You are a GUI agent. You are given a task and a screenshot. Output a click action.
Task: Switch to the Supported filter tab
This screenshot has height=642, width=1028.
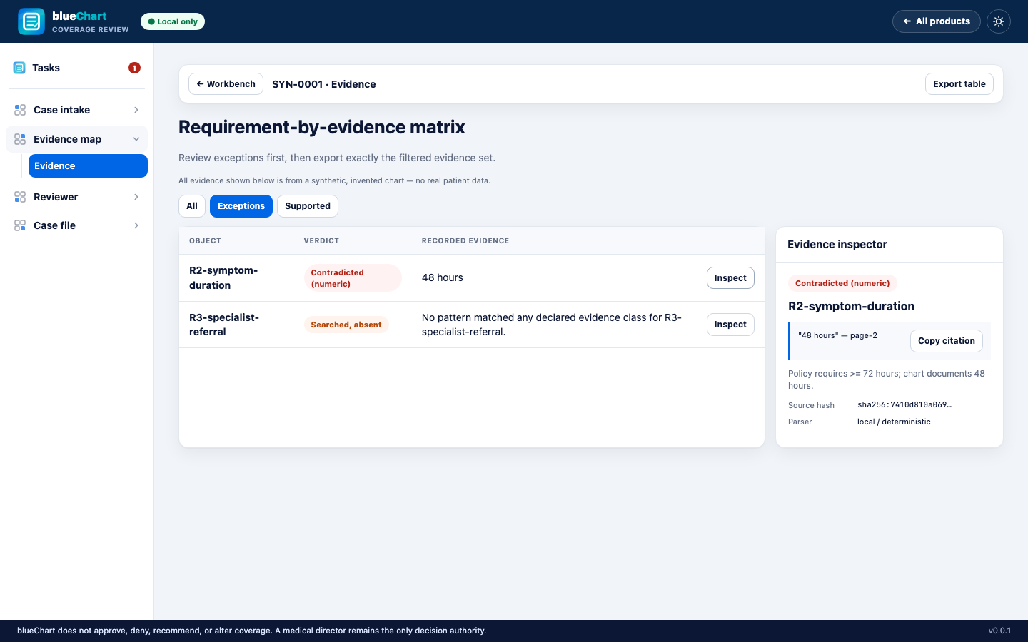(x=308, y=206)
